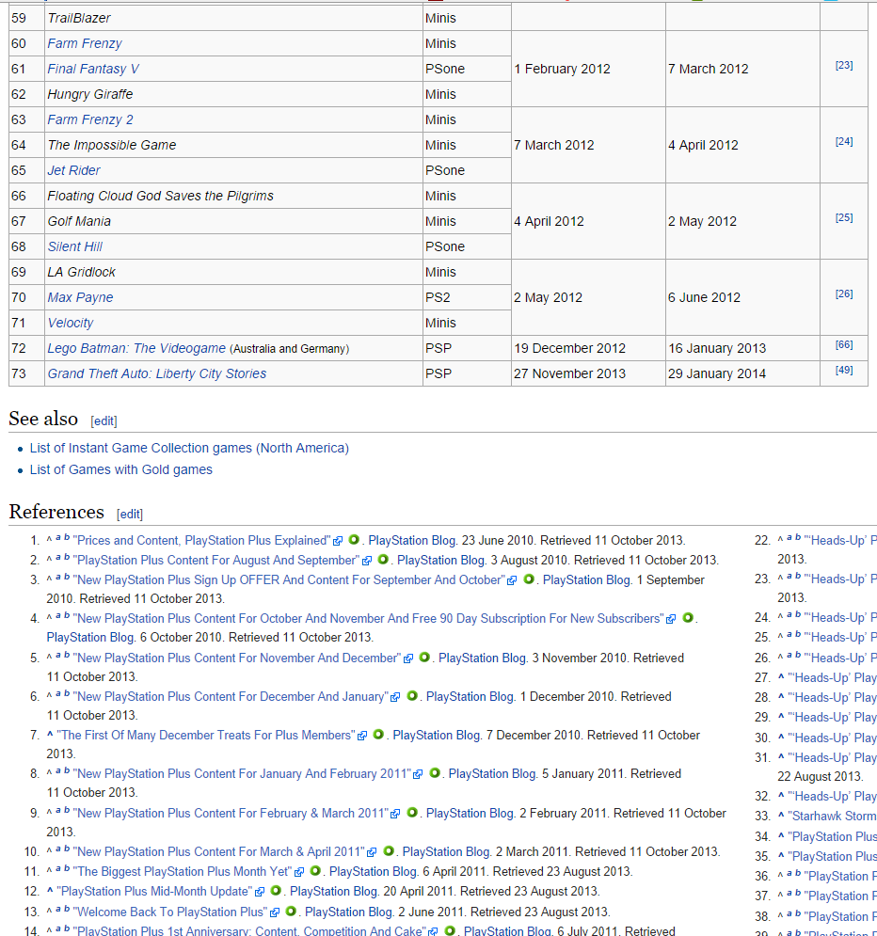Click the [edit] link beside See also
The image size is (877, 936).
point(104,420)
